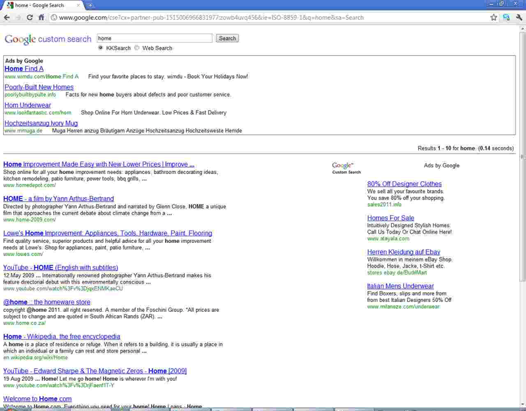Viewport: 526px width, 411px height.
Task: Select the Web Search radio option
Action: pyautogui.click(x=137, y=48)
